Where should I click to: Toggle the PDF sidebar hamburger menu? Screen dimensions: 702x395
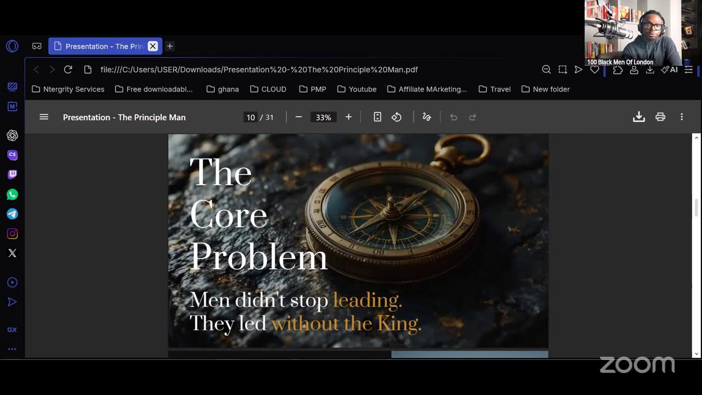(44, 117)
